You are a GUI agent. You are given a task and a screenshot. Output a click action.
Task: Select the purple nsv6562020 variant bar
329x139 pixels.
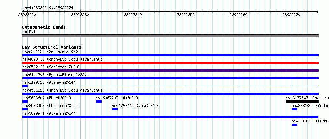coord(170,71)
